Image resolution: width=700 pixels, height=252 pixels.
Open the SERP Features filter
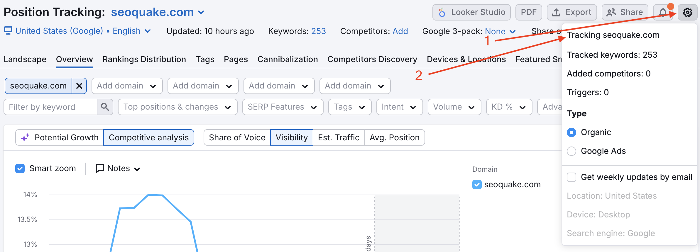tap(283, 107)
